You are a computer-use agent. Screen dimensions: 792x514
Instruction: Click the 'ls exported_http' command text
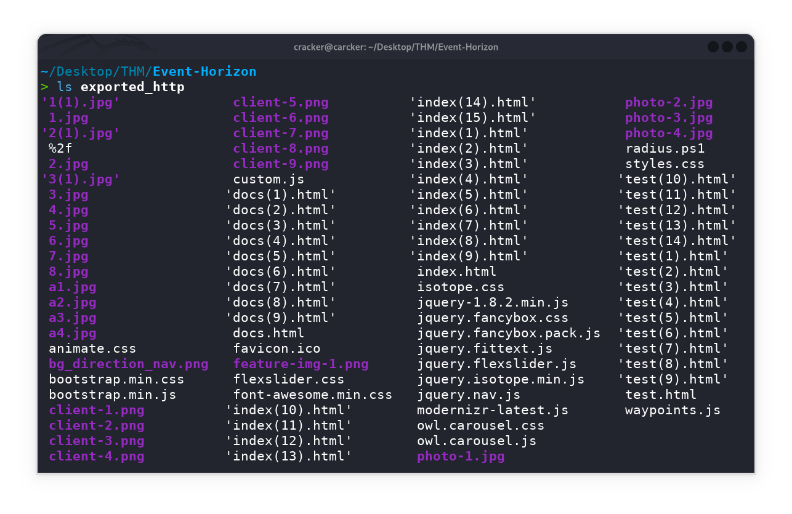(x=121, y=87)
